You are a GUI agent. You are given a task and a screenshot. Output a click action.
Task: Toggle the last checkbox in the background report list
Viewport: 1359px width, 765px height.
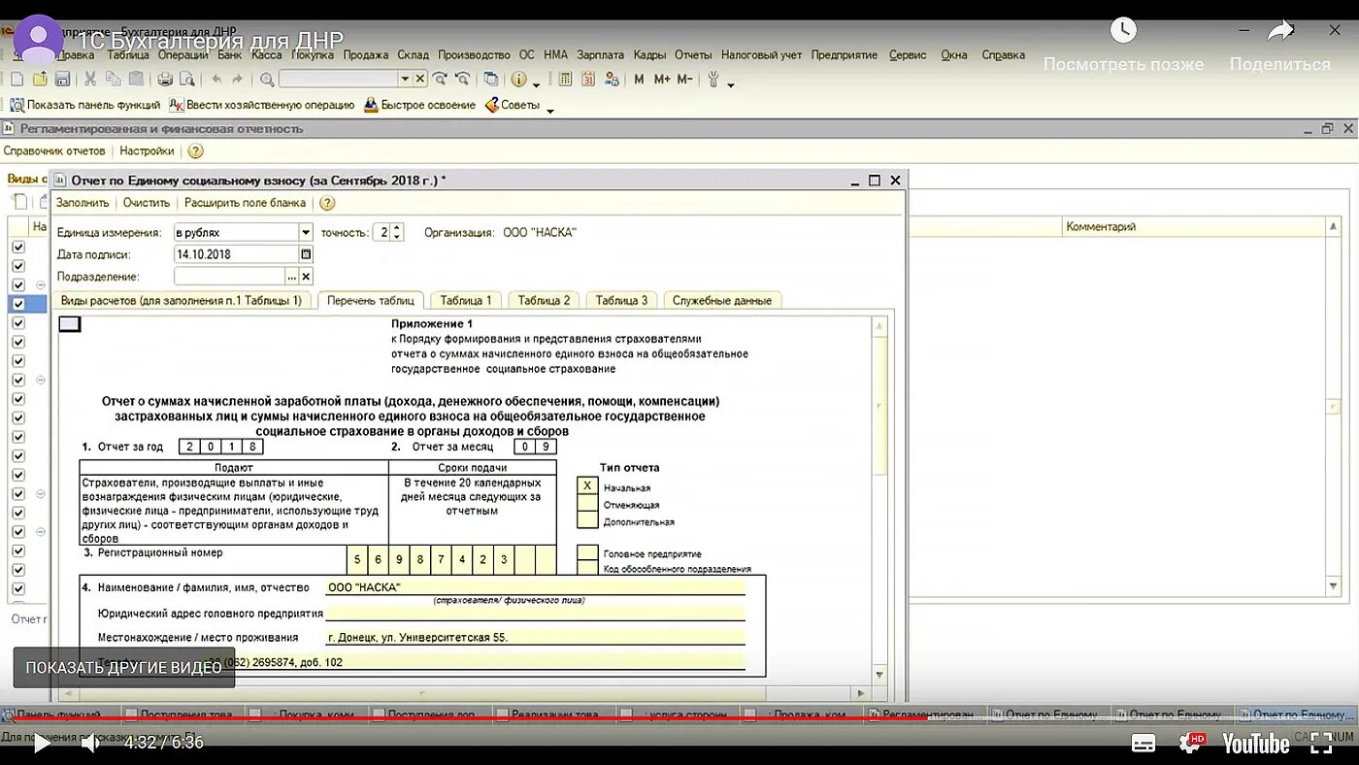pyautogui.click(x=17, y=589)
